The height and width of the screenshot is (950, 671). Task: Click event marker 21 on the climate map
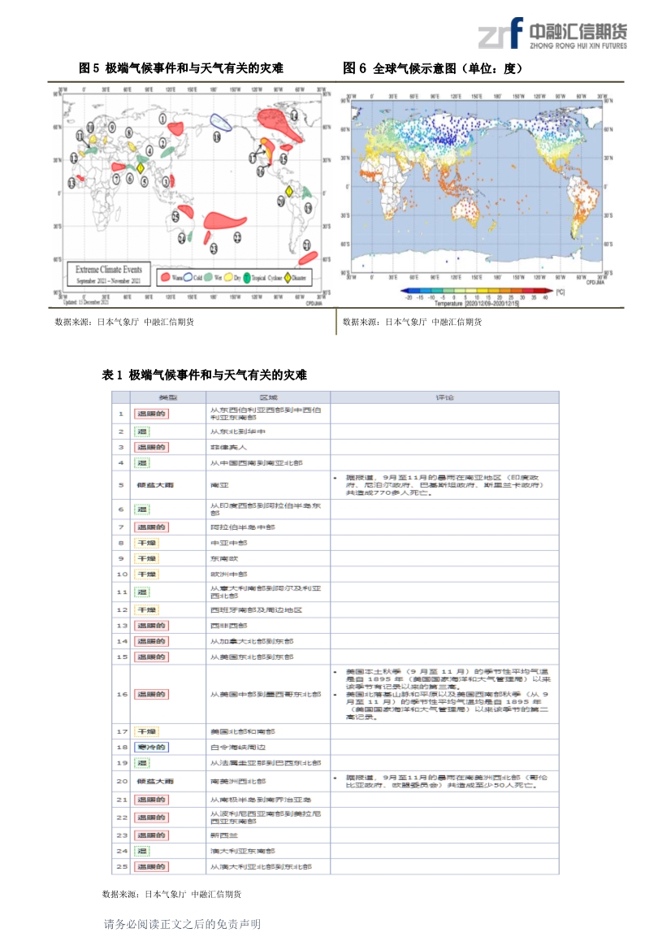coord(306,245)
